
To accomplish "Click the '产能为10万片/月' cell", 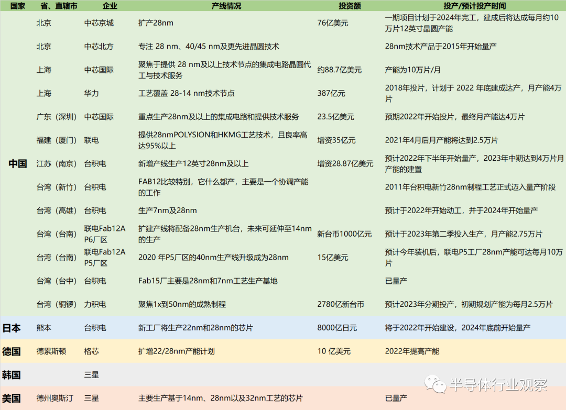I will [412, 70].
